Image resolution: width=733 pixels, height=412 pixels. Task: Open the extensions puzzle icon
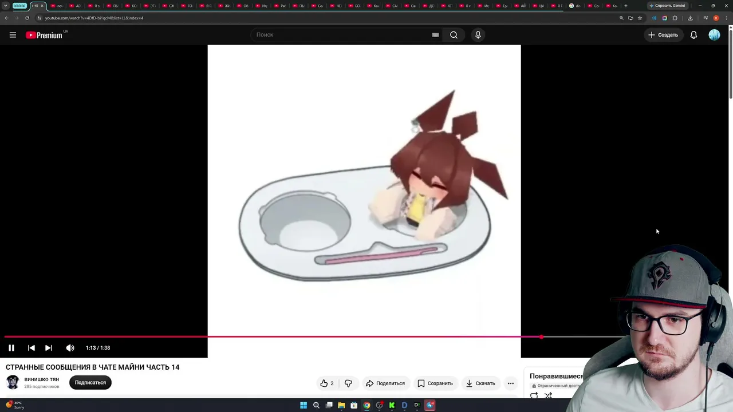pos(675,18)
